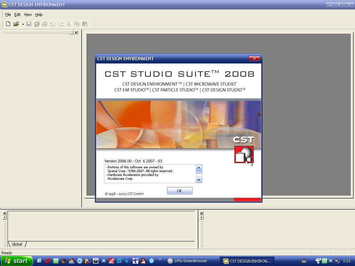Screen dimensions: 355x266
Task: Launch the green G quick launch icon
Action: (x=56, y=261)
